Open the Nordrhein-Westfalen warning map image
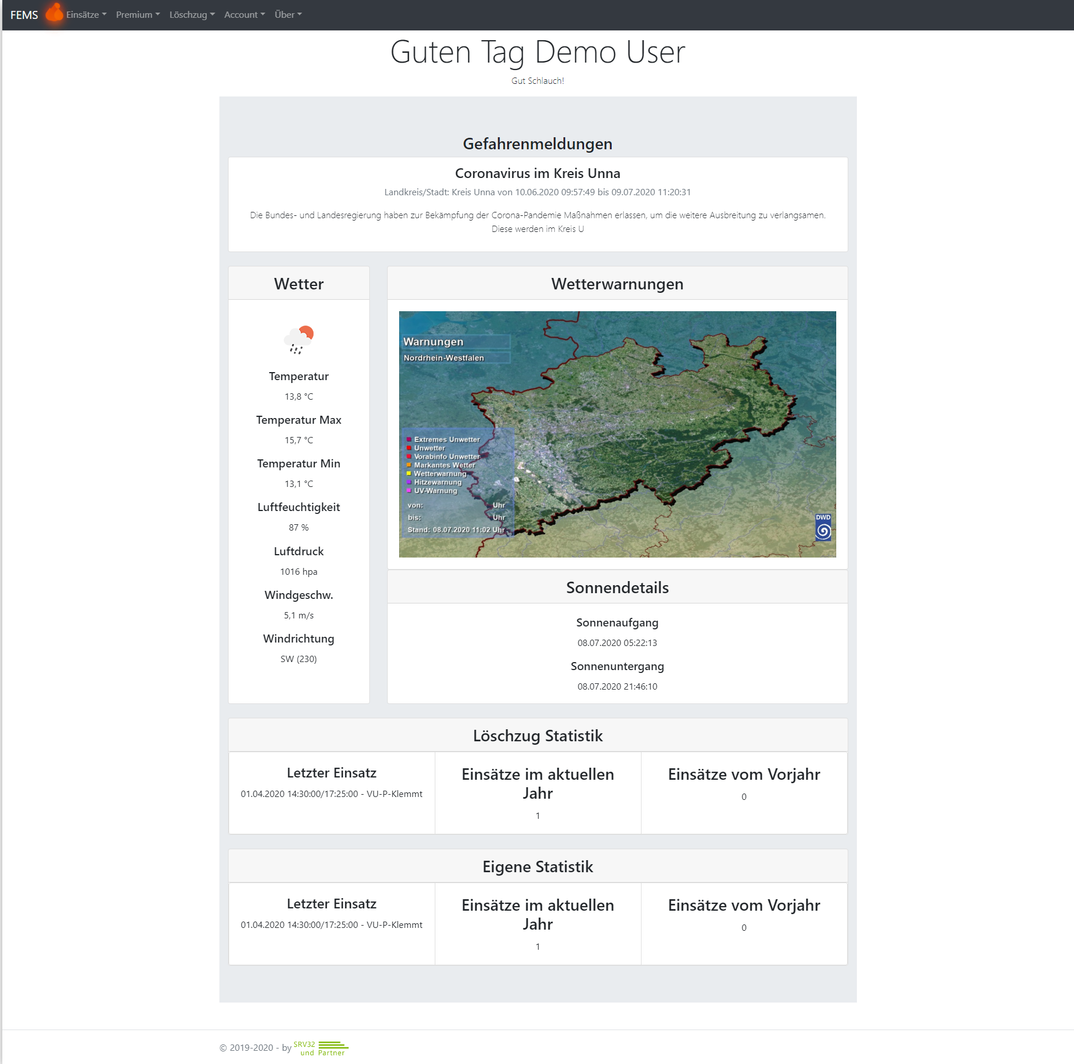 click(617, 434)
